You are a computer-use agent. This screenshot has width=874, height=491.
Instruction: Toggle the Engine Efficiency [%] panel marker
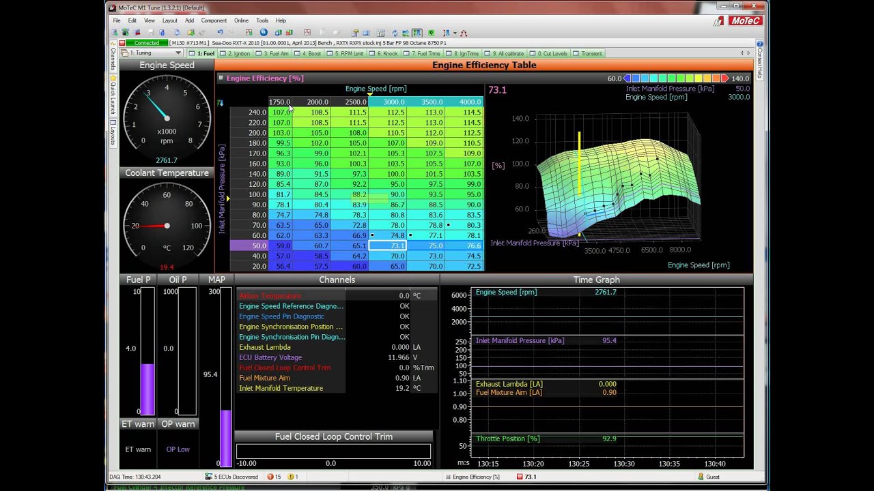coord(221,78)
